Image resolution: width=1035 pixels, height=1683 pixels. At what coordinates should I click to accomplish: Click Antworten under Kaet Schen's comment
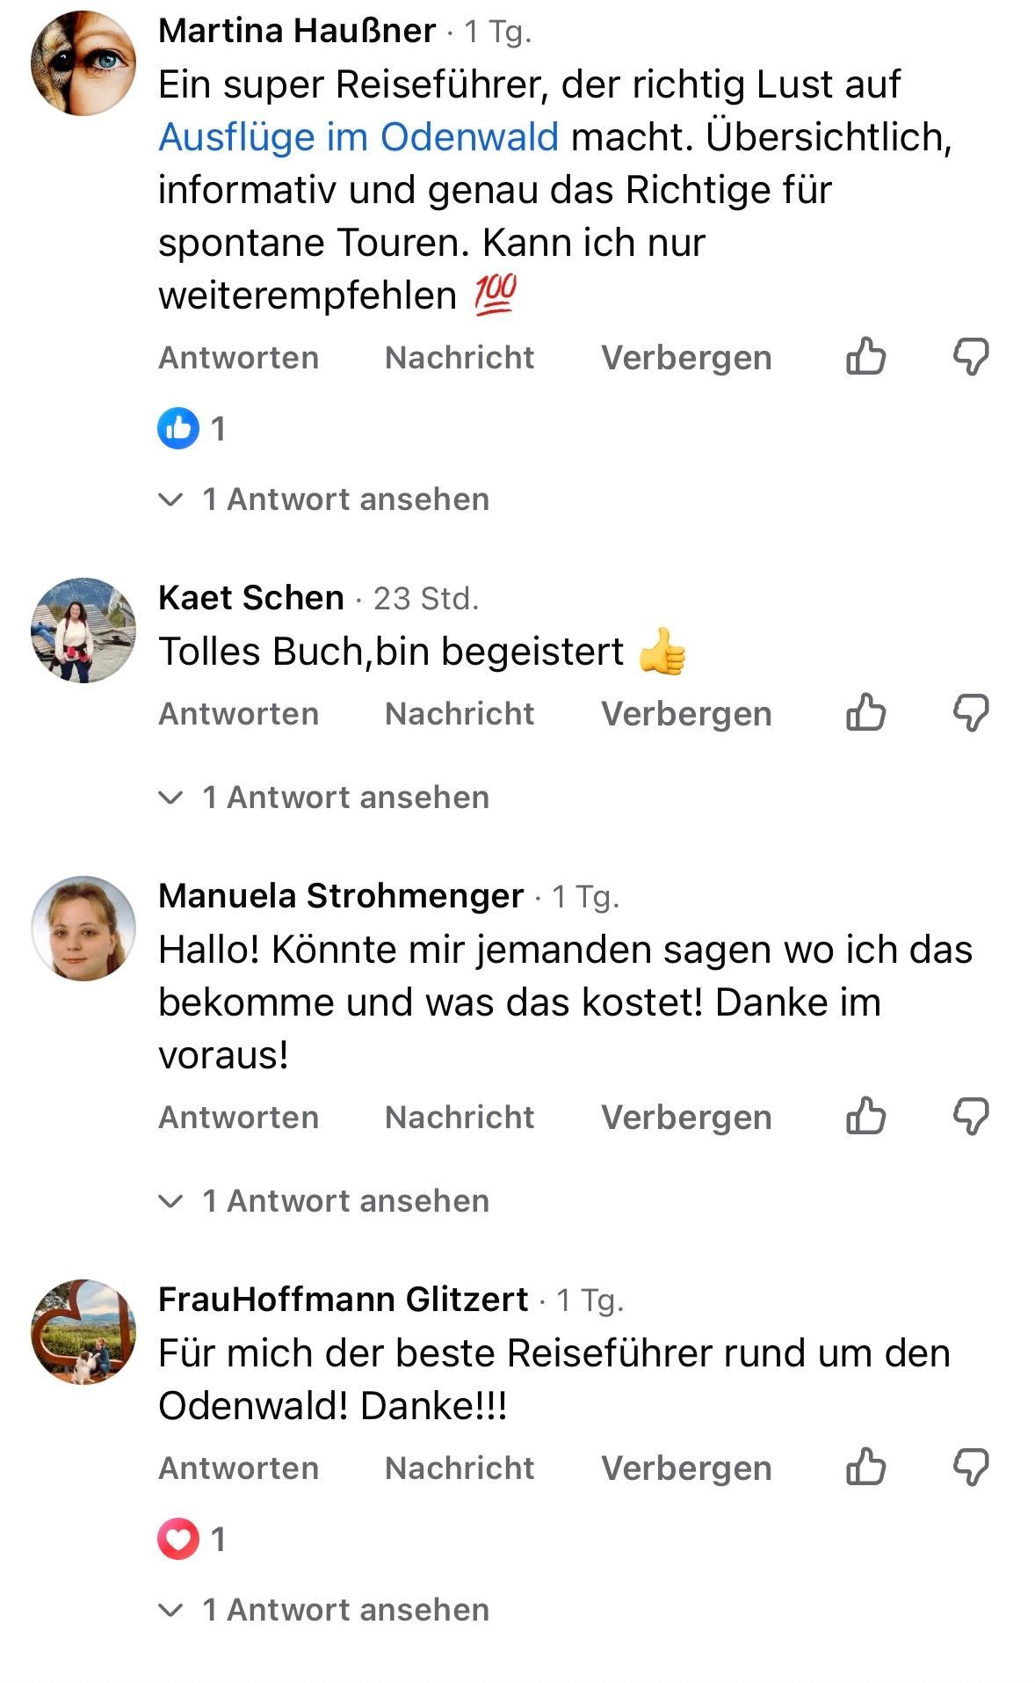point(239,713)
